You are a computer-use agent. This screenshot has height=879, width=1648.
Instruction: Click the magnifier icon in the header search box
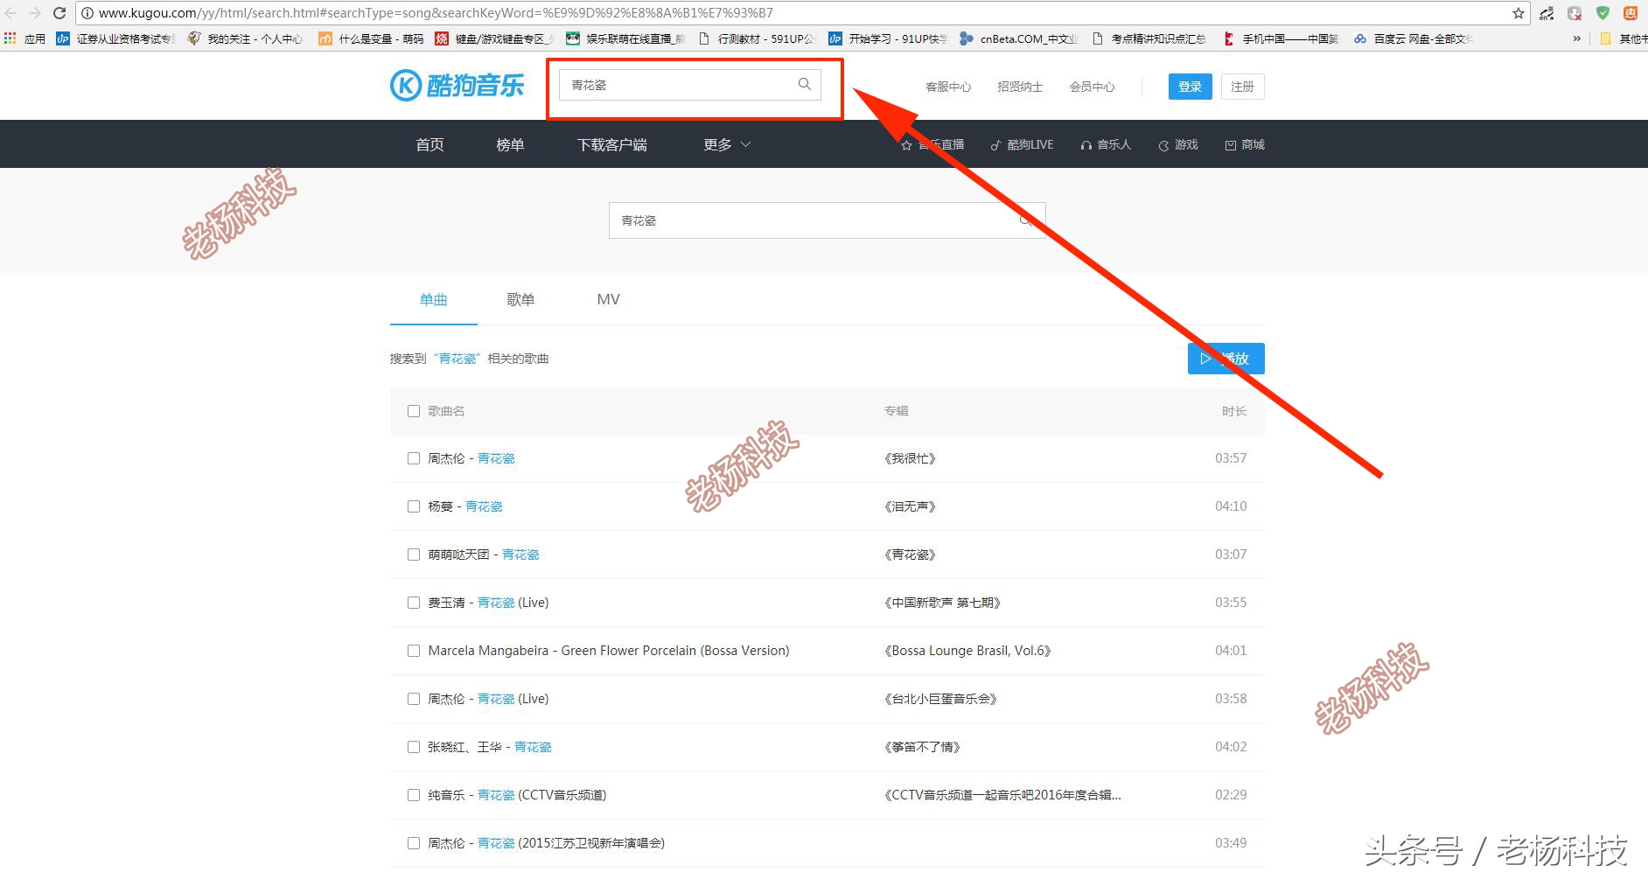point(804,84)
